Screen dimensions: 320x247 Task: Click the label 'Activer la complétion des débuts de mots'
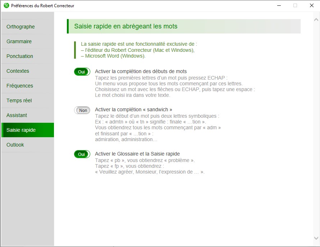(141, 71)
